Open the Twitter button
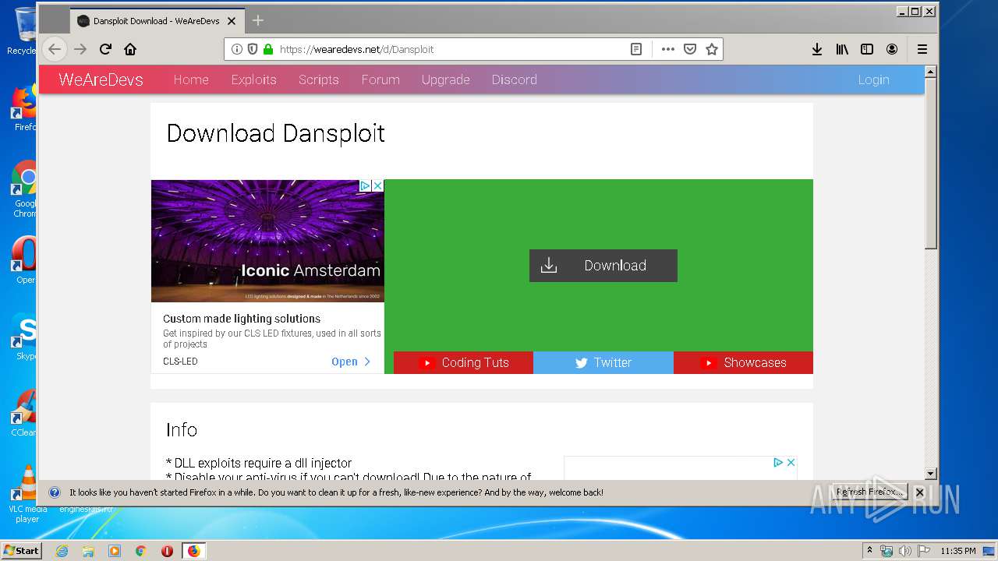 603,362
